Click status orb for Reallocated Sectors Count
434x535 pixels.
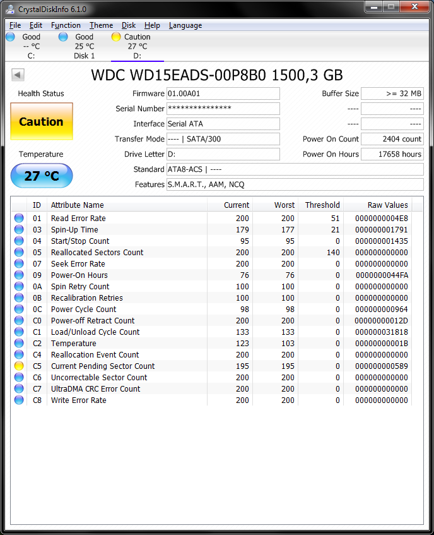tap(19, 252)
